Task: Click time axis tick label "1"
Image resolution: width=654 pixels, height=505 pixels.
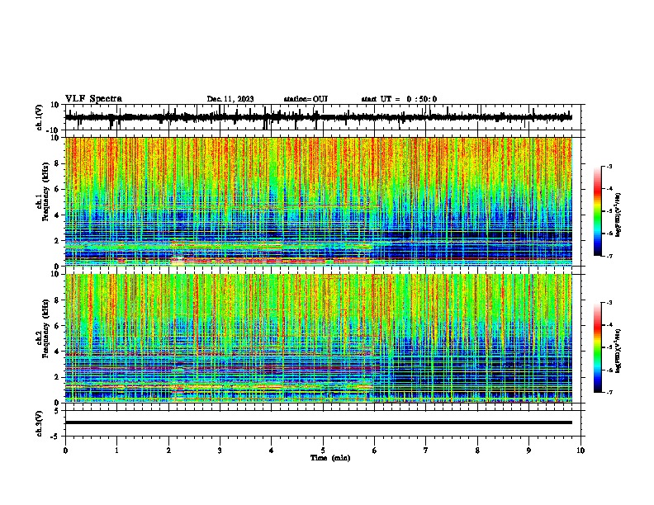Action: click(116, 450)
